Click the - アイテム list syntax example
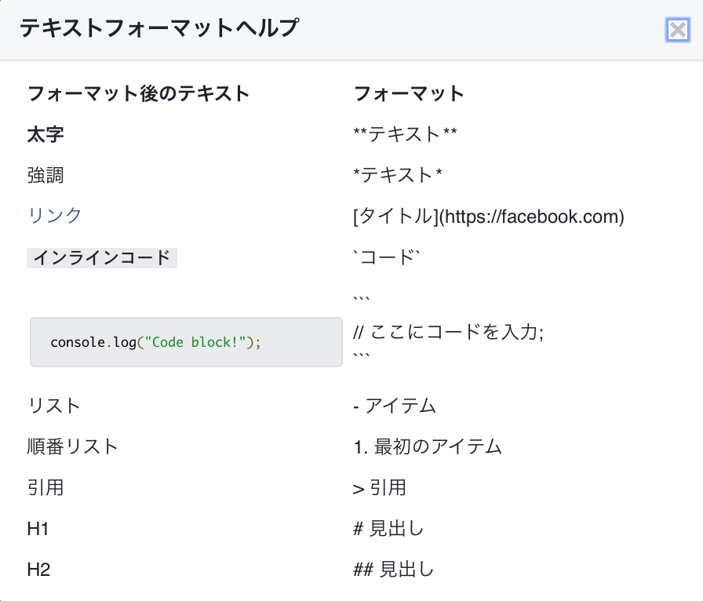The height and width of the screenshot is (601, 703). (x=395, y=406)
